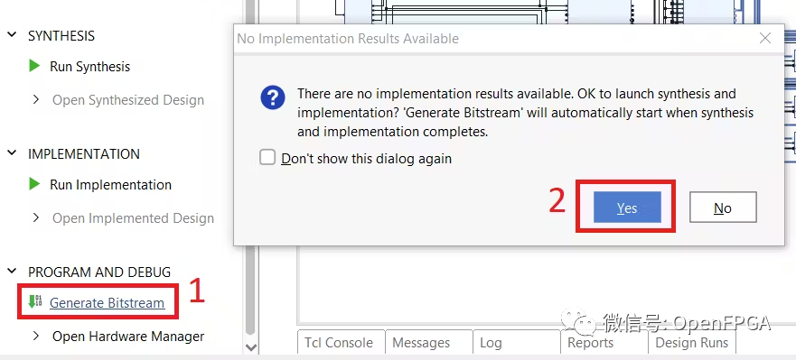Expand Open Hardware Manager

pos(35,336)
